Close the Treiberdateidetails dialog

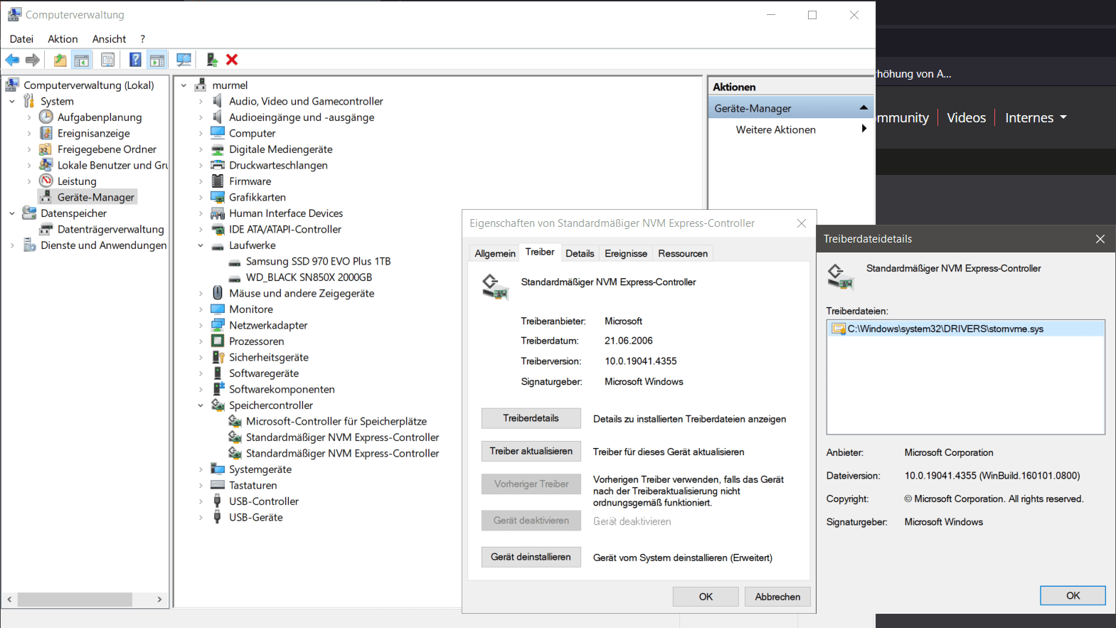tap(1100, 239)
